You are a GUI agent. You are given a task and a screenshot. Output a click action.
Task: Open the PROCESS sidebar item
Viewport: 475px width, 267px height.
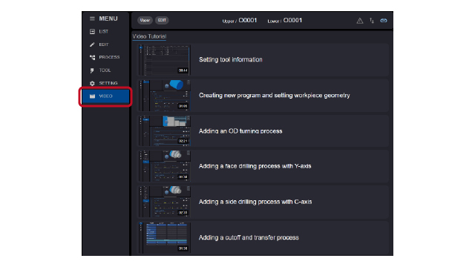(105, 57)
